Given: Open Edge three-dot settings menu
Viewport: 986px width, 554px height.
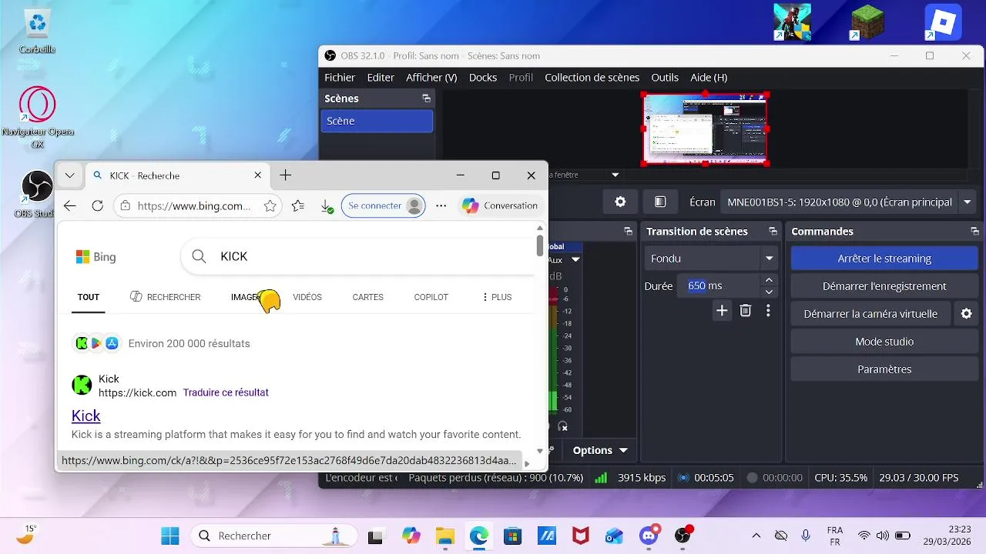Looking at the screenshot, I should (441, 205).
